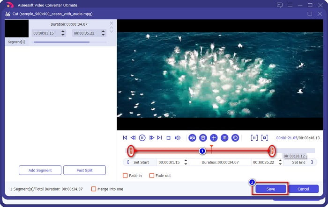328x207 pixels.
Task: Jump to the segment start with the skip-back icon
Action: click(x=125, y=138)
